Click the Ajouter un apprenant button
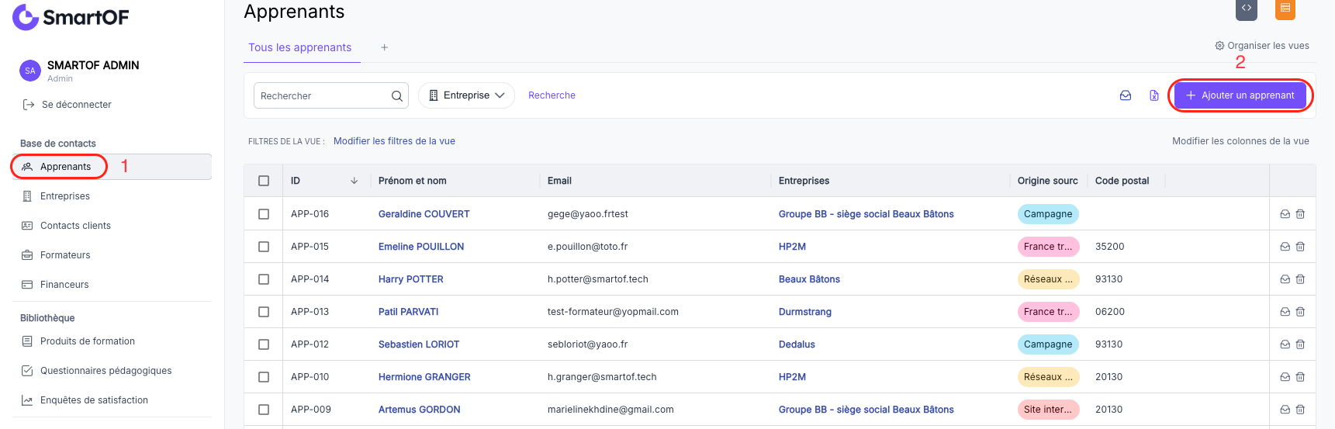 coord(1240,95)
